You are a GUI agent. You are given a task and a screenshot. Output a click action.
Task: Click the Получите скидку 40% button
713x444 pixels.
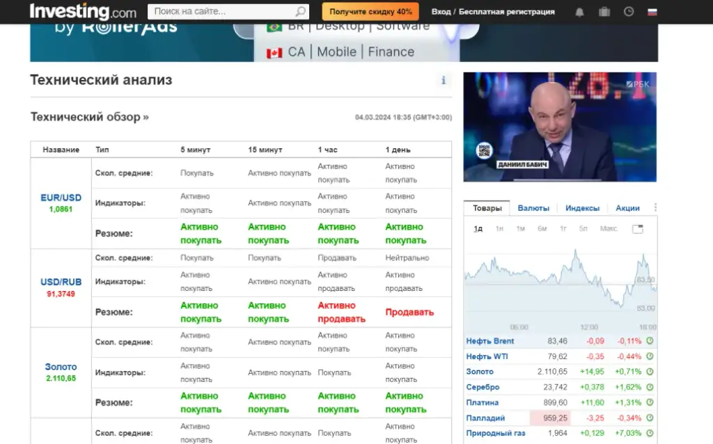click(x=370, y=12)
